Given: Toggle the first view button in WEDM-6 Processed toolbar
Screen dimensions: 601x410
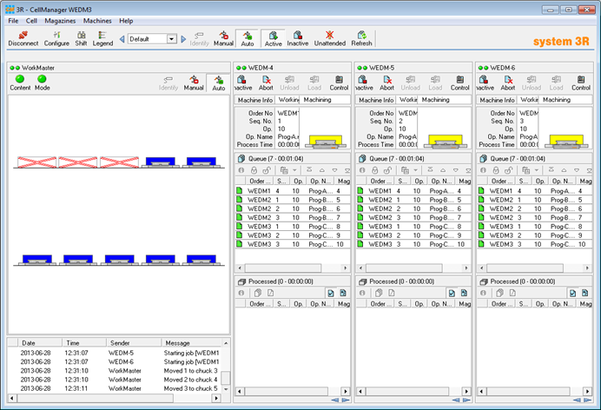Looking at the screenshot, I should [572, 293].
